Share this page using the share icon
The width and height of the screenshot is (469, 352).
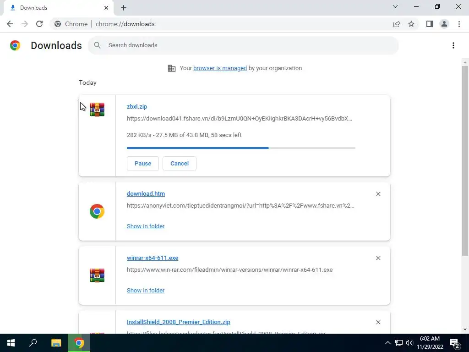coord(397,24)
